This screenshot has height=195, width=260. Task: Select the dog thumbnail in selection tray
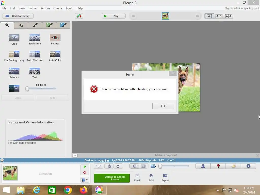(x=10, y=173)
